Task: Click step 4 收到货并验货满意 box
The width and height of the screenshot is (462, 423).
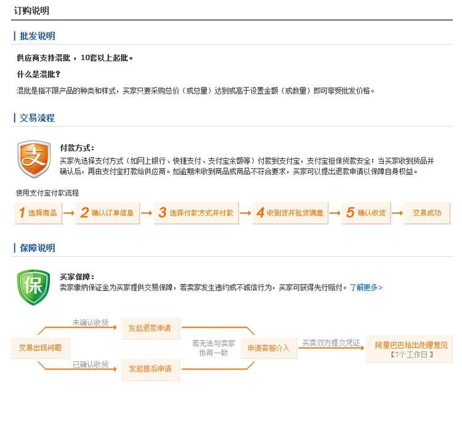Action: tap(290, 213)
